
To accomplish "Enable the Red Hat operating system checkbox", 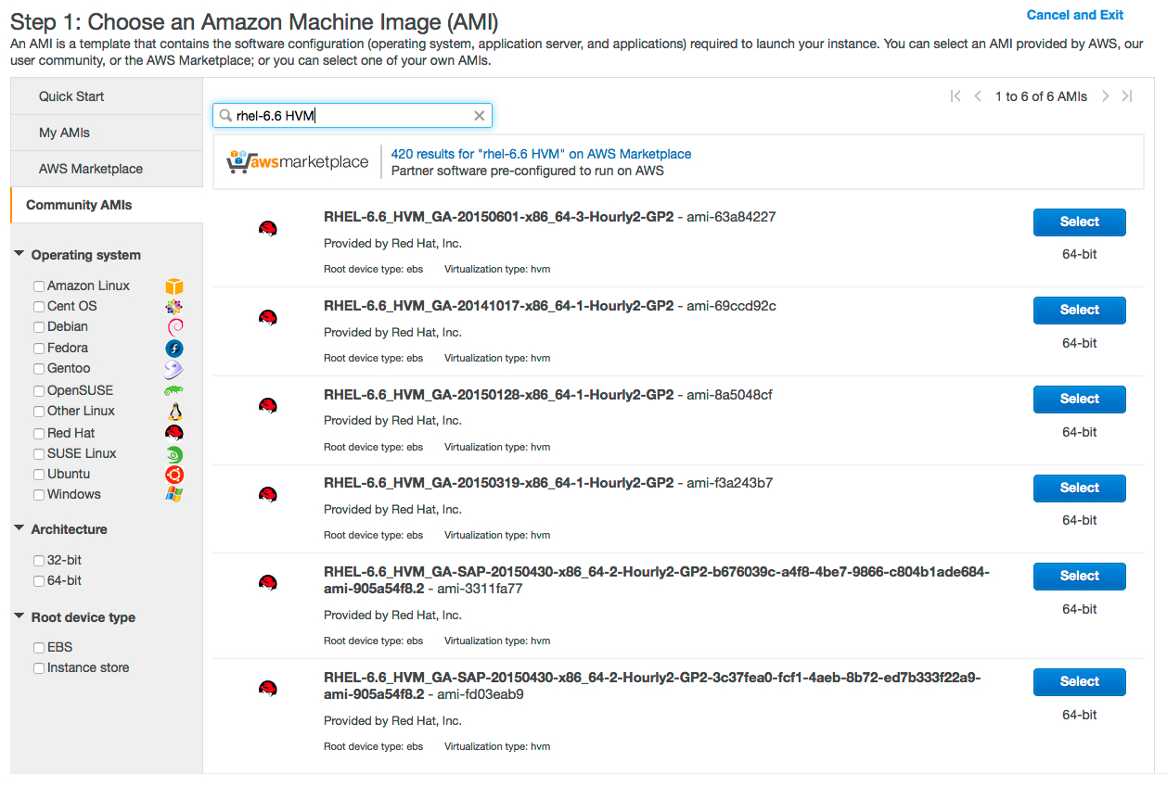I will coord(39,434).
